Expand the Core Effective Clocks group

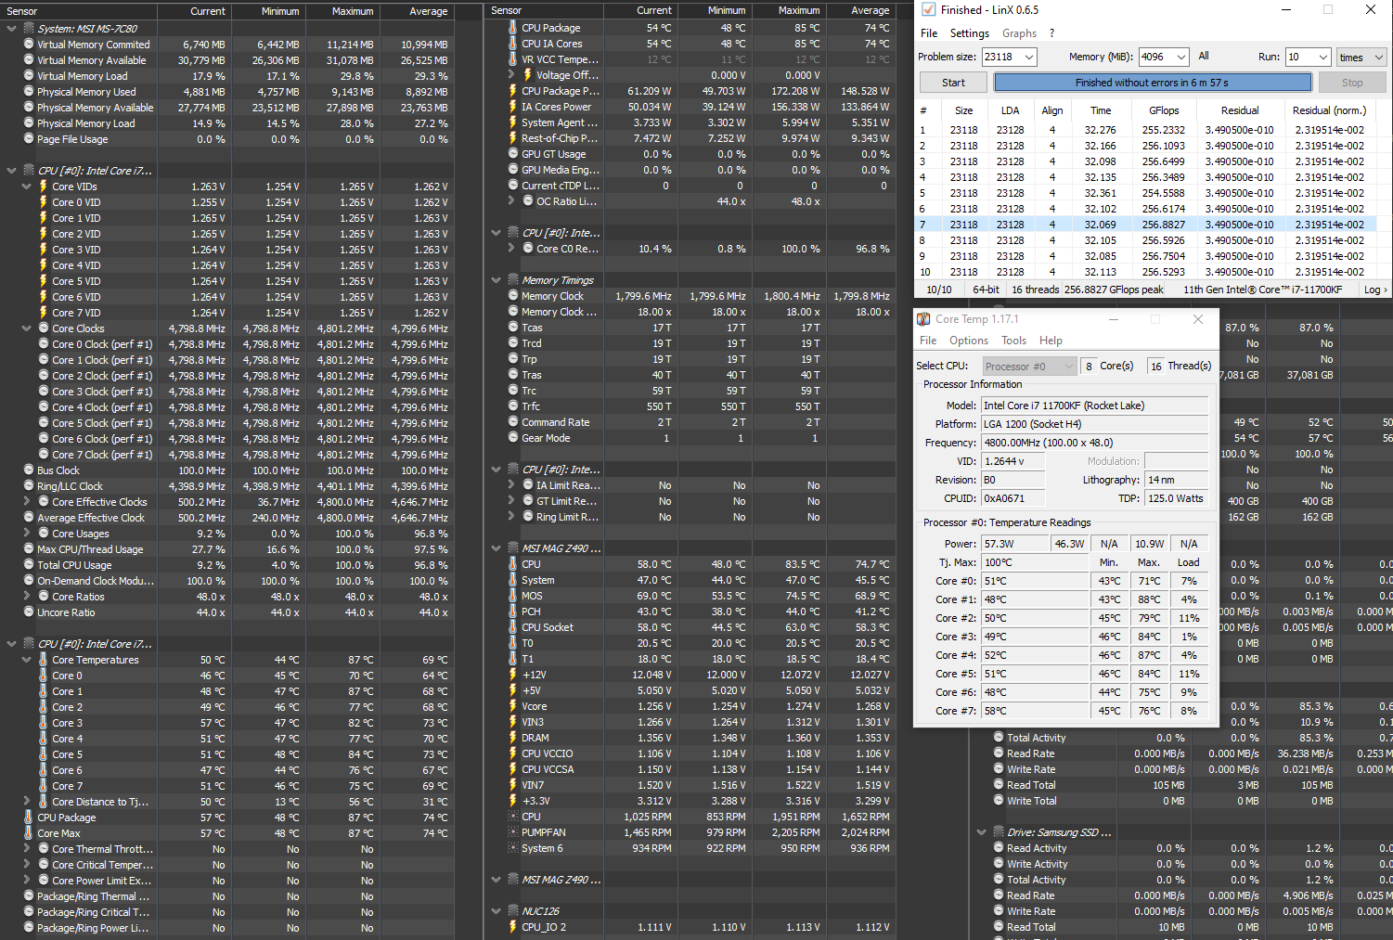click(x=27, y=502)
